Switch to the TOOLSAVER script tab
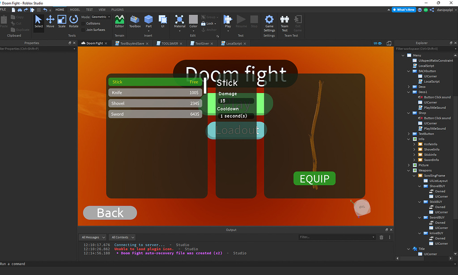The width and height of the screenshot is (458, 275). pyautogui.click(x=169, y=43)
